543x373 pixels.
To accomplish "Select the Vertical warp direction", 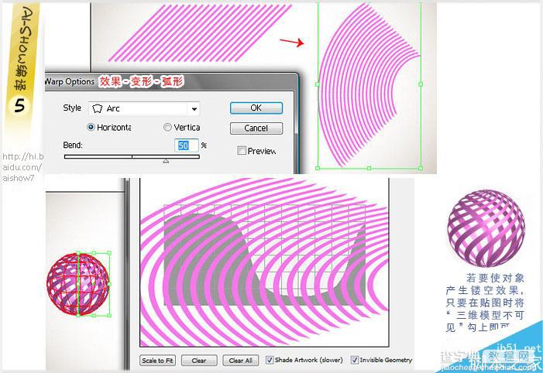I will pos(167,128).
